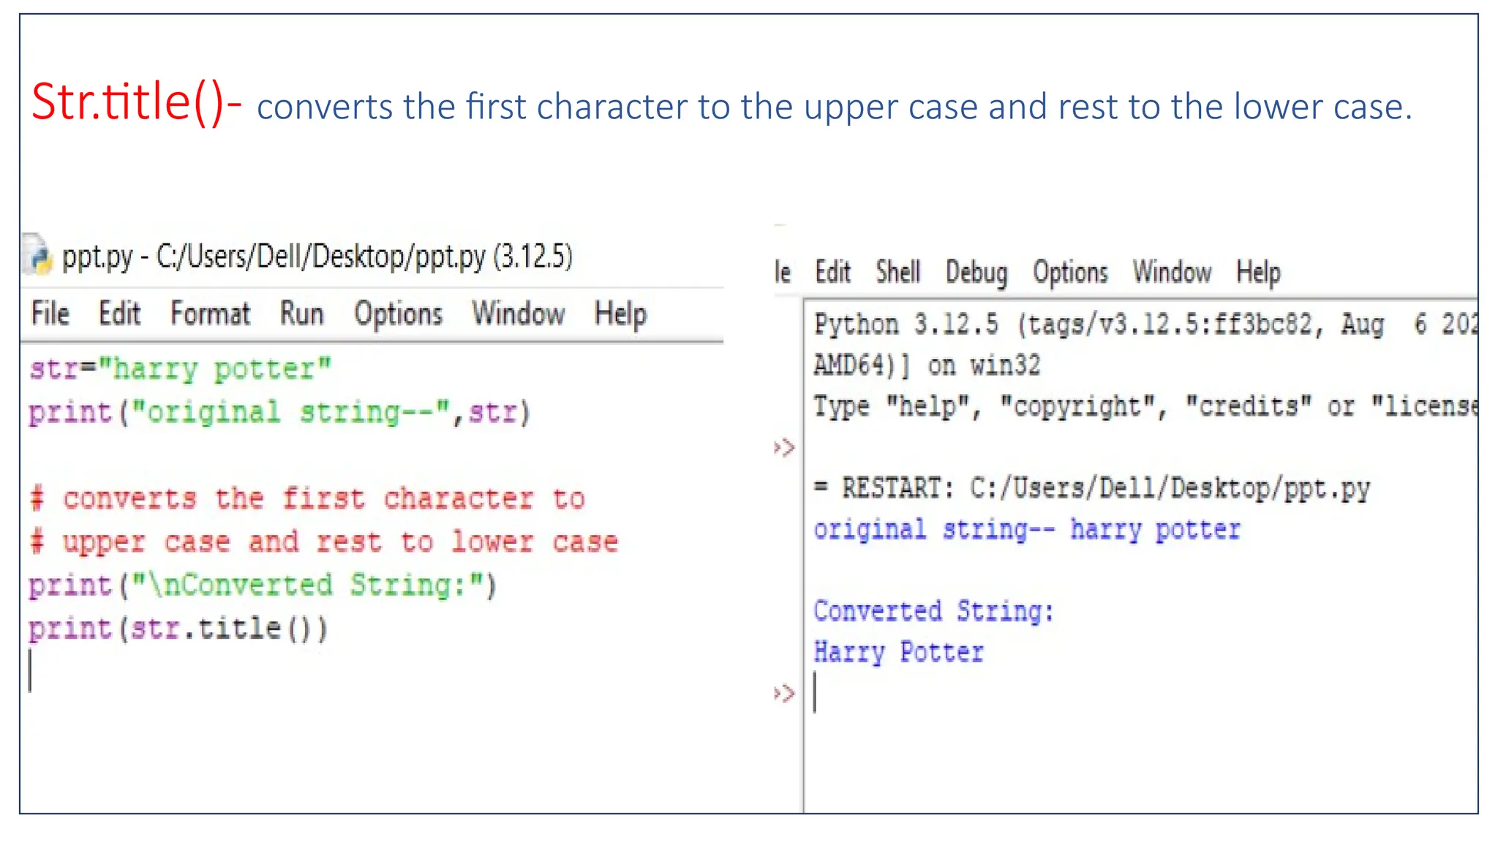This screenshot has height=842, width=1498.
Task: Click the RESTART: C:/Users/Dell/Desktop/ppt.py line
Action: pyautogui.click(x=1092, y=488)
